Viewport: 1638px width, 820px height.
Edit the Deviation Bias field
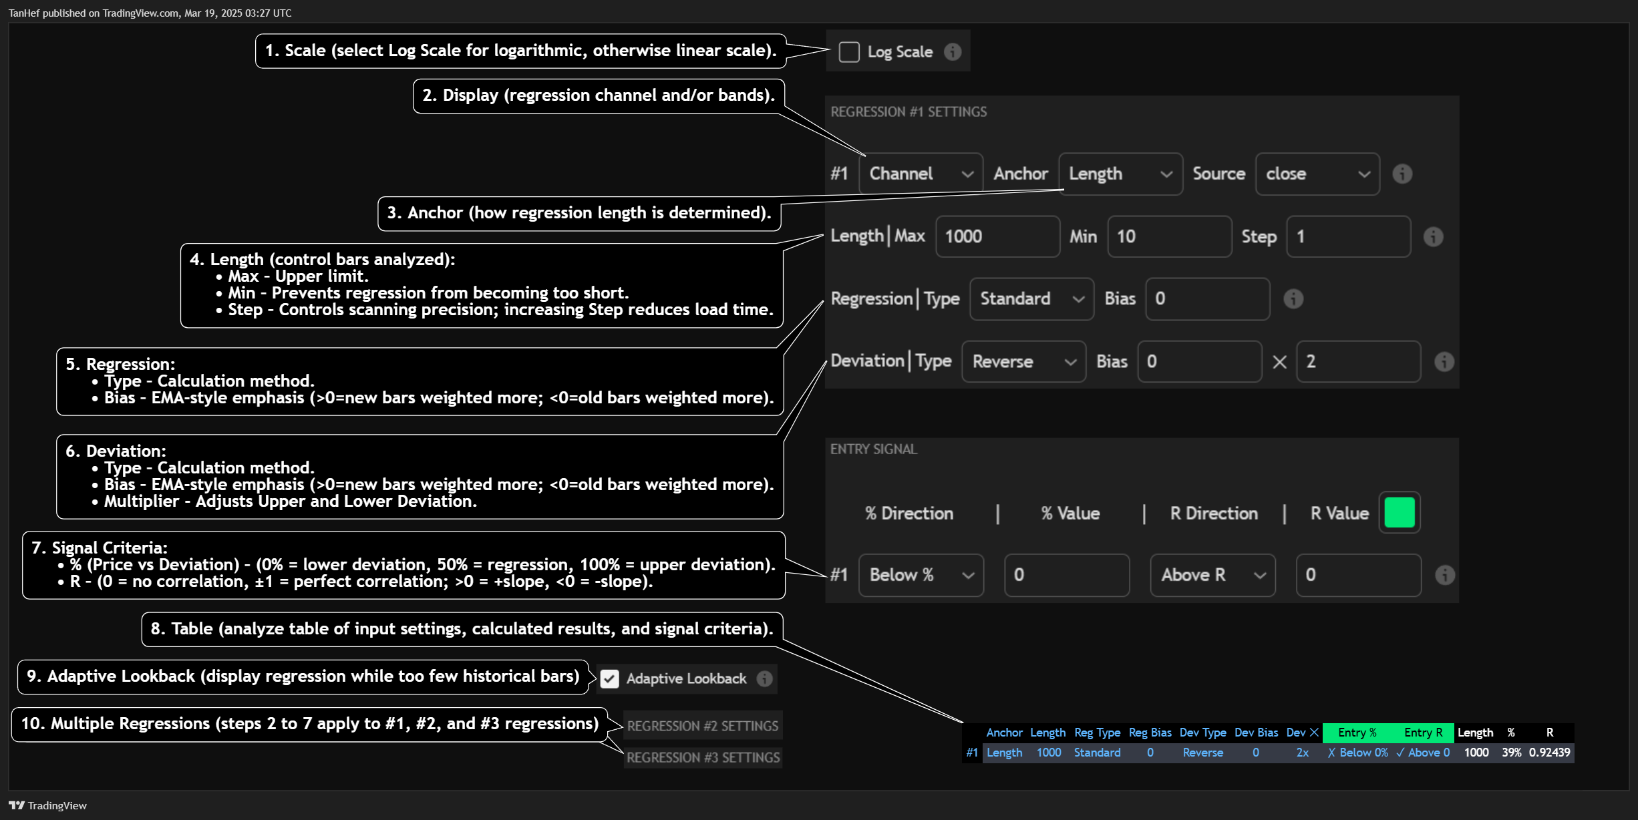(x=1199, y=361)
